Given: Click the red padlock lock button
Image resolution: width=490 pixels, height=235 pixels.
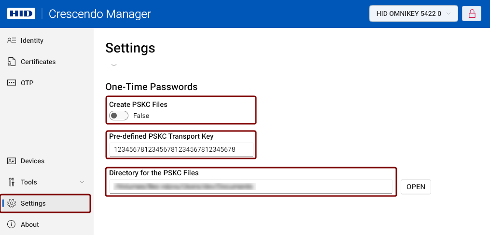Looking at the screenshot, I should [x=472, y=13].
